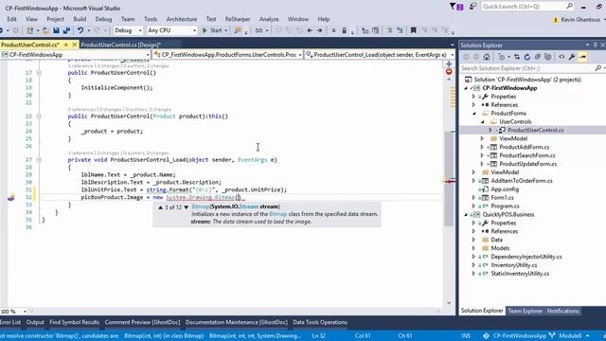Click Kevin Ghantous account name
The image size is (606, 341).
tap(580, 19)
